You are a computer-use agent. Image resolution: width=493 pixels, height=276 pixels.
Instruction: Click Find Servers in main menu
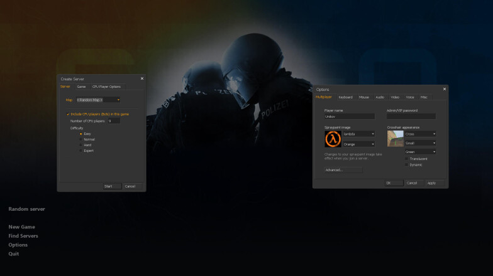click(23, 236)
